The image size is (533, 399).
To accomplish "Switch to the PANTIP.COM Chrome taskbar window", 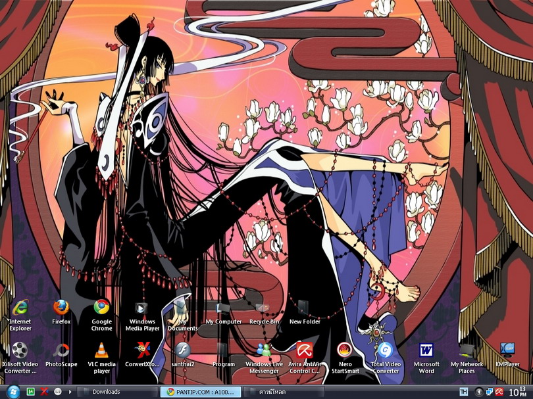I will coord(201,392).
